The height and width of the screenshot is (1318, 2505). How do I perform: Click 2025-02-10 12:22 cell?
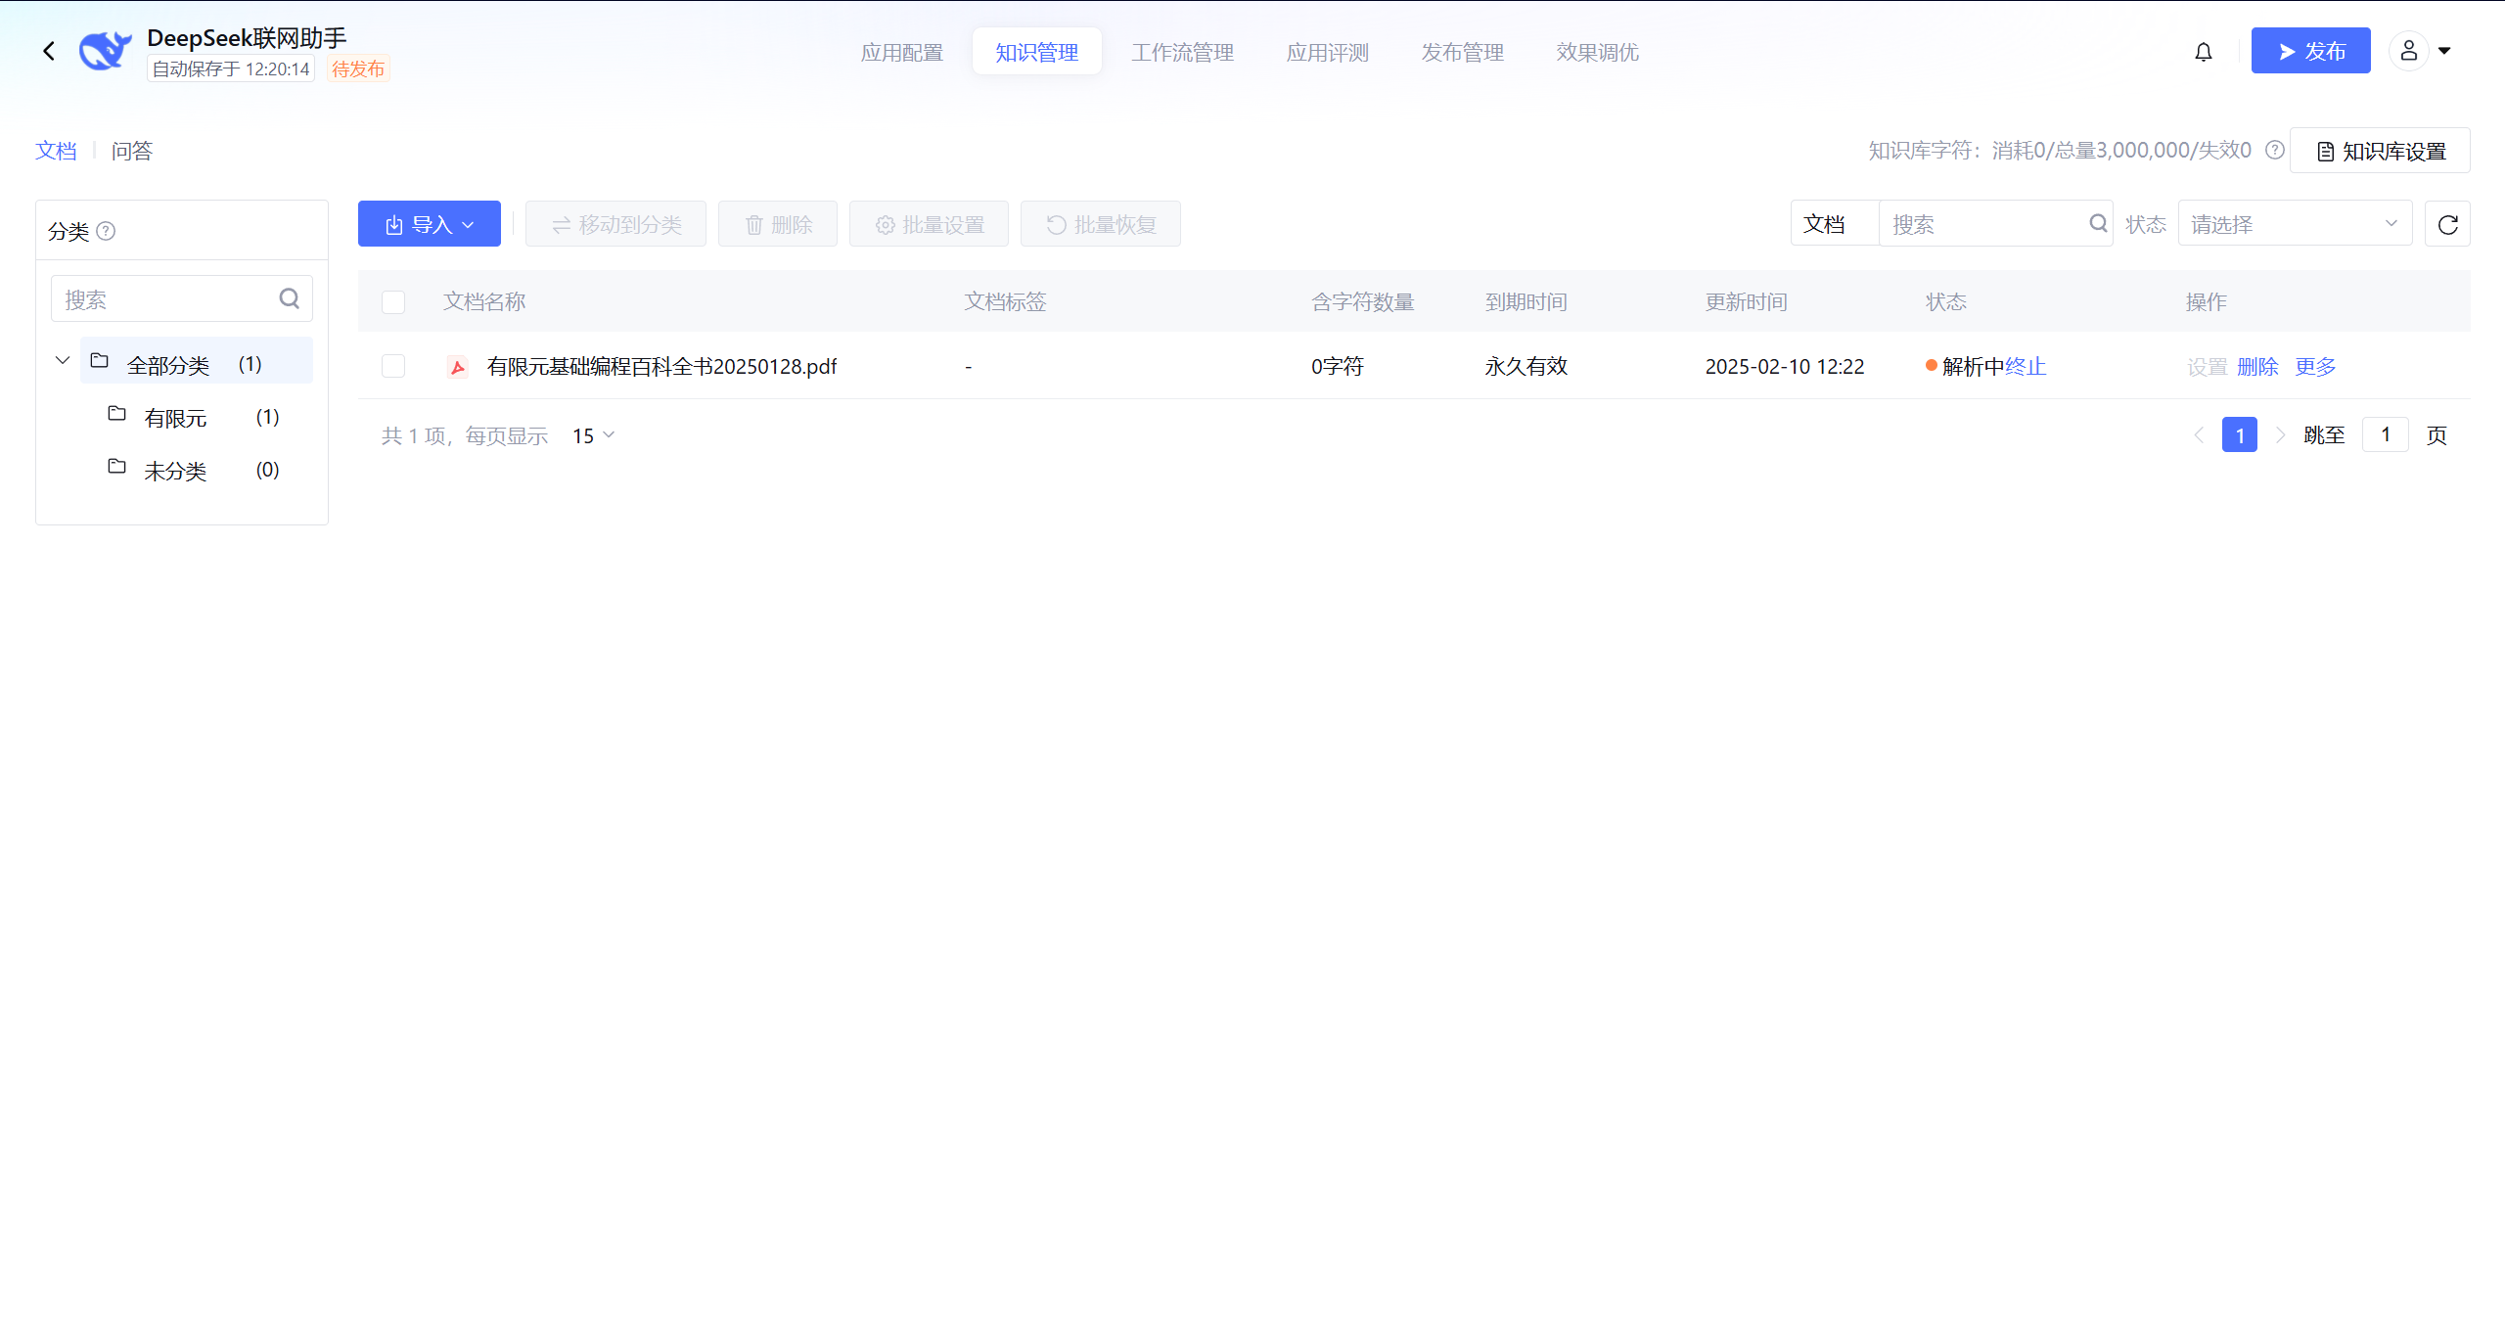(x=1784, y=366)
